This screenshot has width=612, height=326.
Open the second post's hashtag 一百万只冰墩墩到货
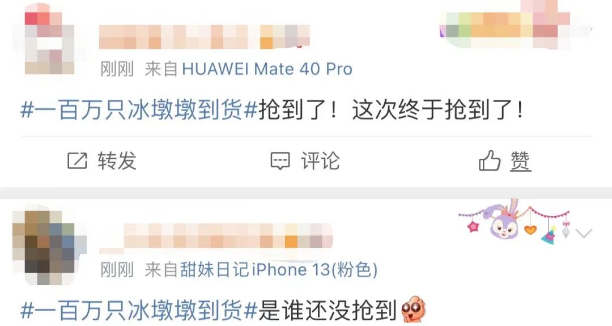click(139, 311)
